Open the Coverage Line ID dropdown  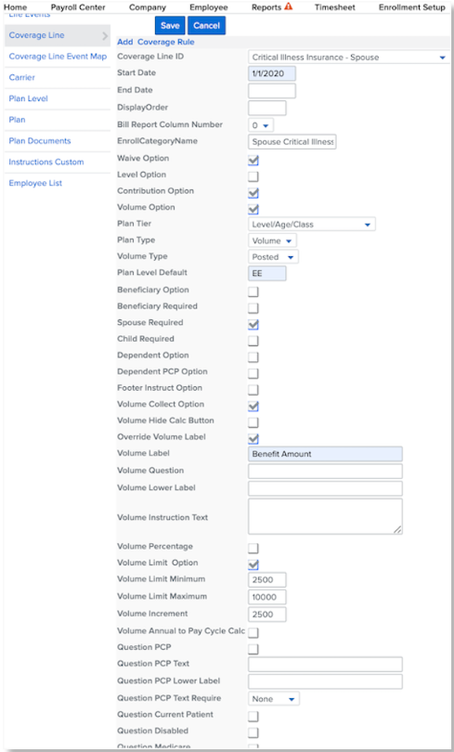coord(348,57)
